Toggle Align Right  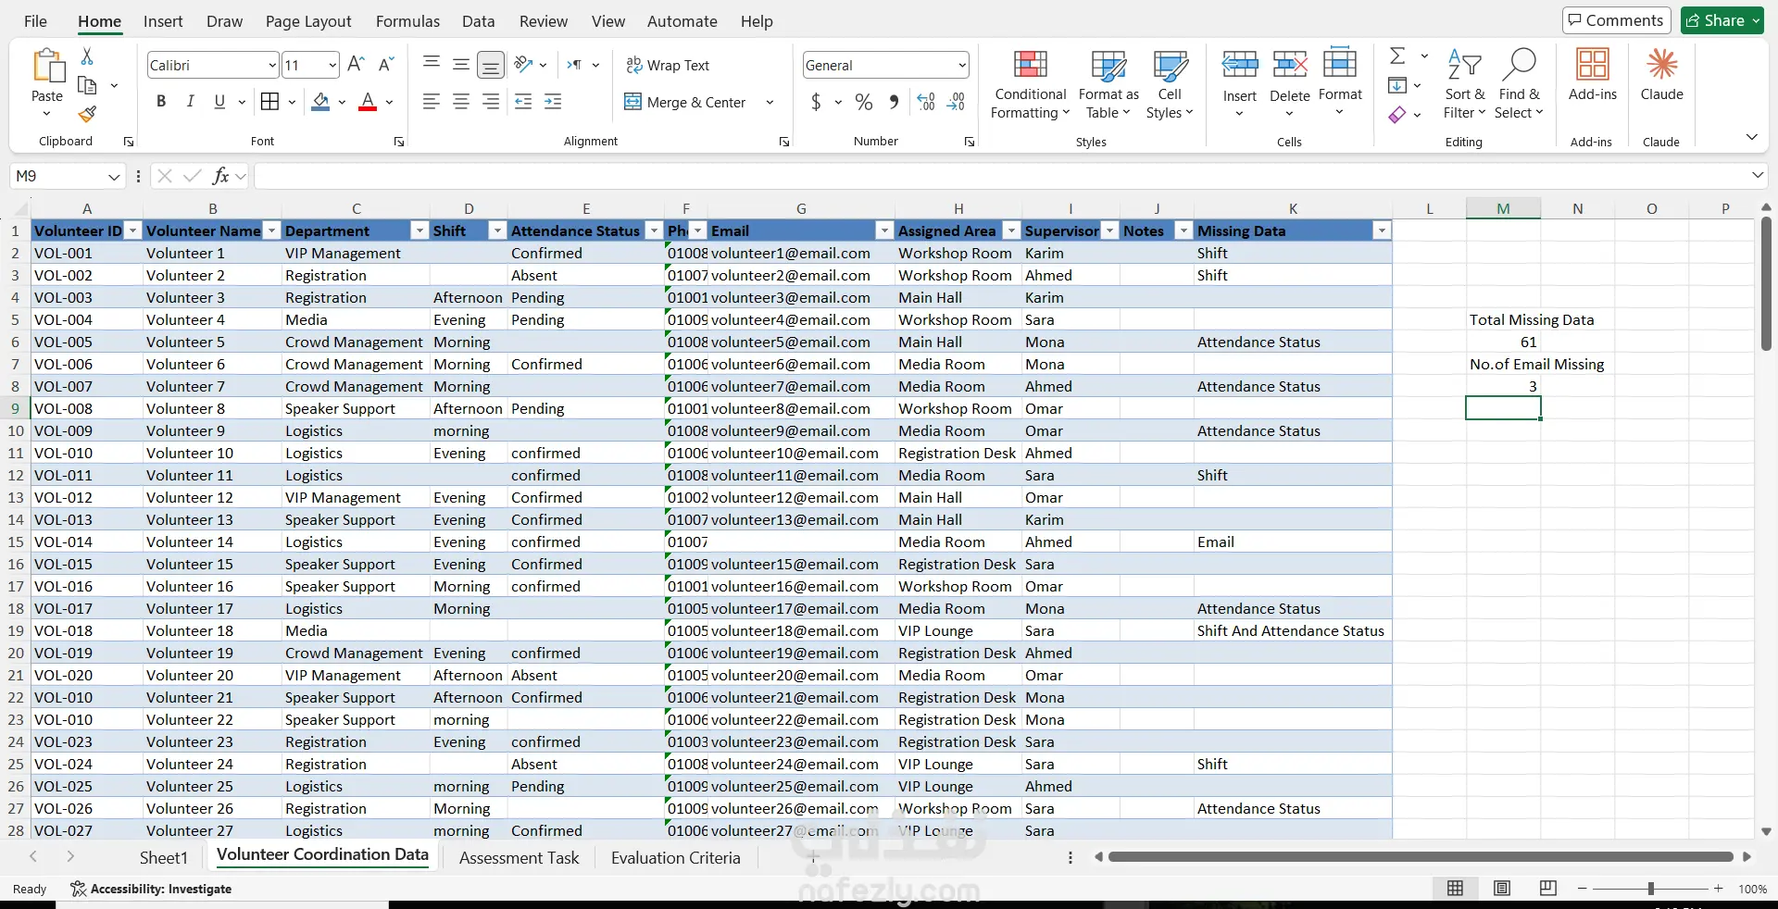tap(491, 102)
